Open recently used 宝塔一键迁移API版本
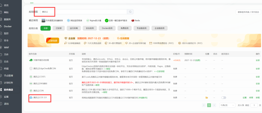 pos(116,20)
